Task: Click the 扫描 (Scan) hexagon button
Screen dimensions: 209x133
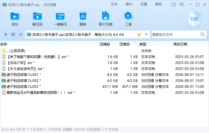Action: (194, 19)
